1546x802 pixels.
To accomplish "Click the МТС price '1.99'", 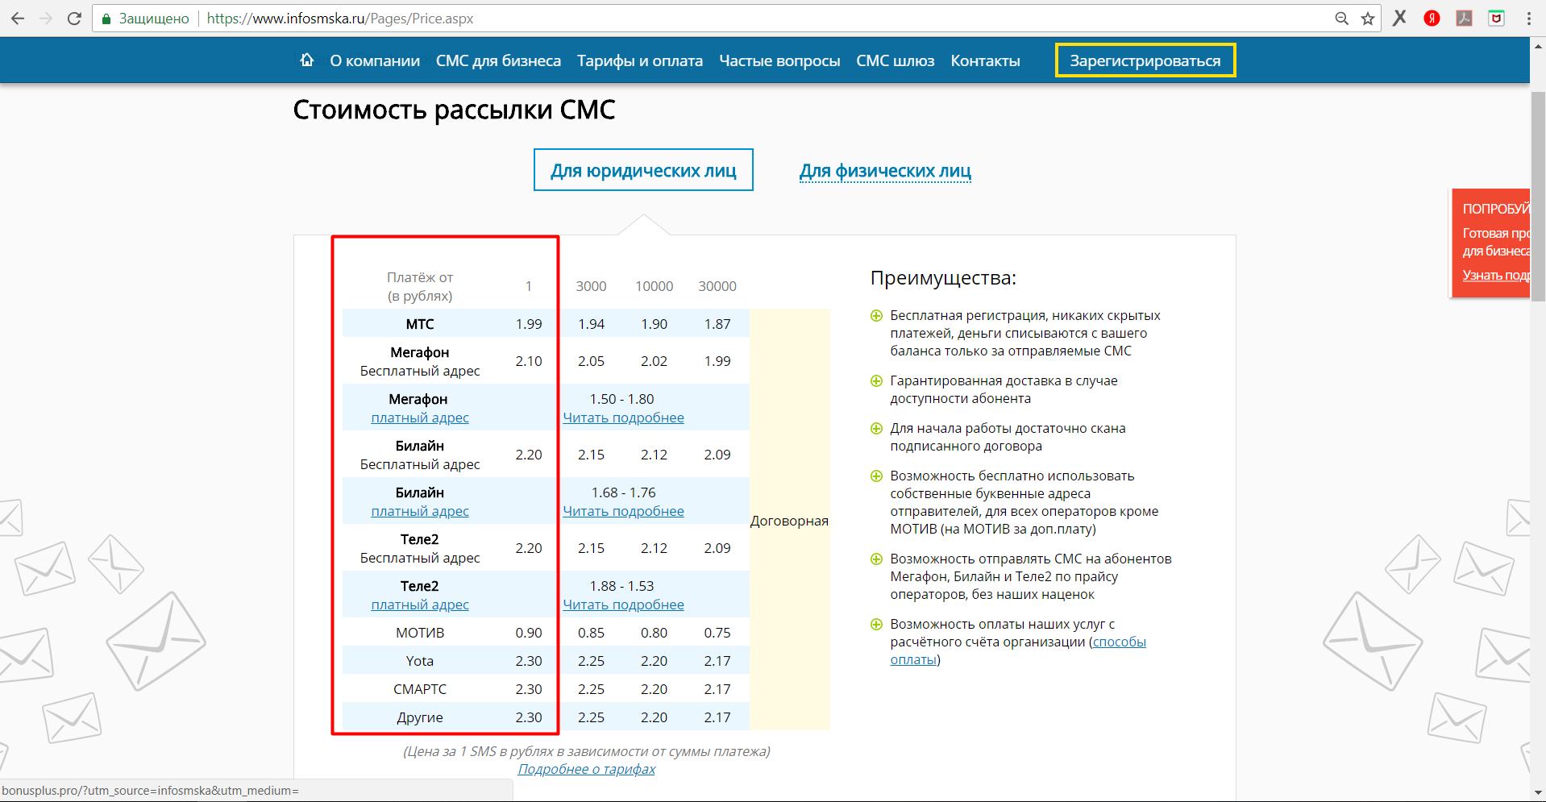I will (529, 324).
